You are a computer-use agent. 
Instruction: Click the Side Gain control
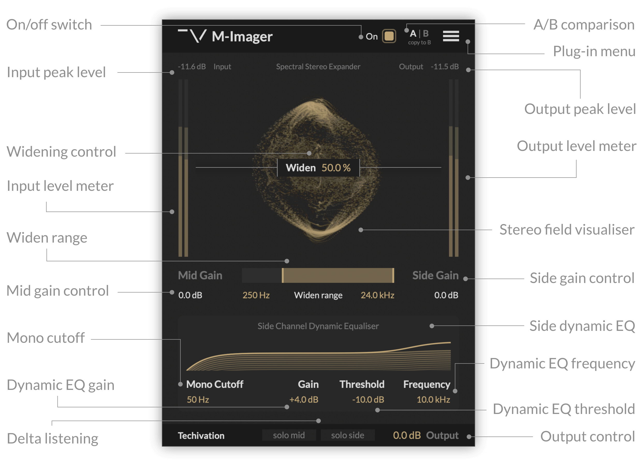435,275
